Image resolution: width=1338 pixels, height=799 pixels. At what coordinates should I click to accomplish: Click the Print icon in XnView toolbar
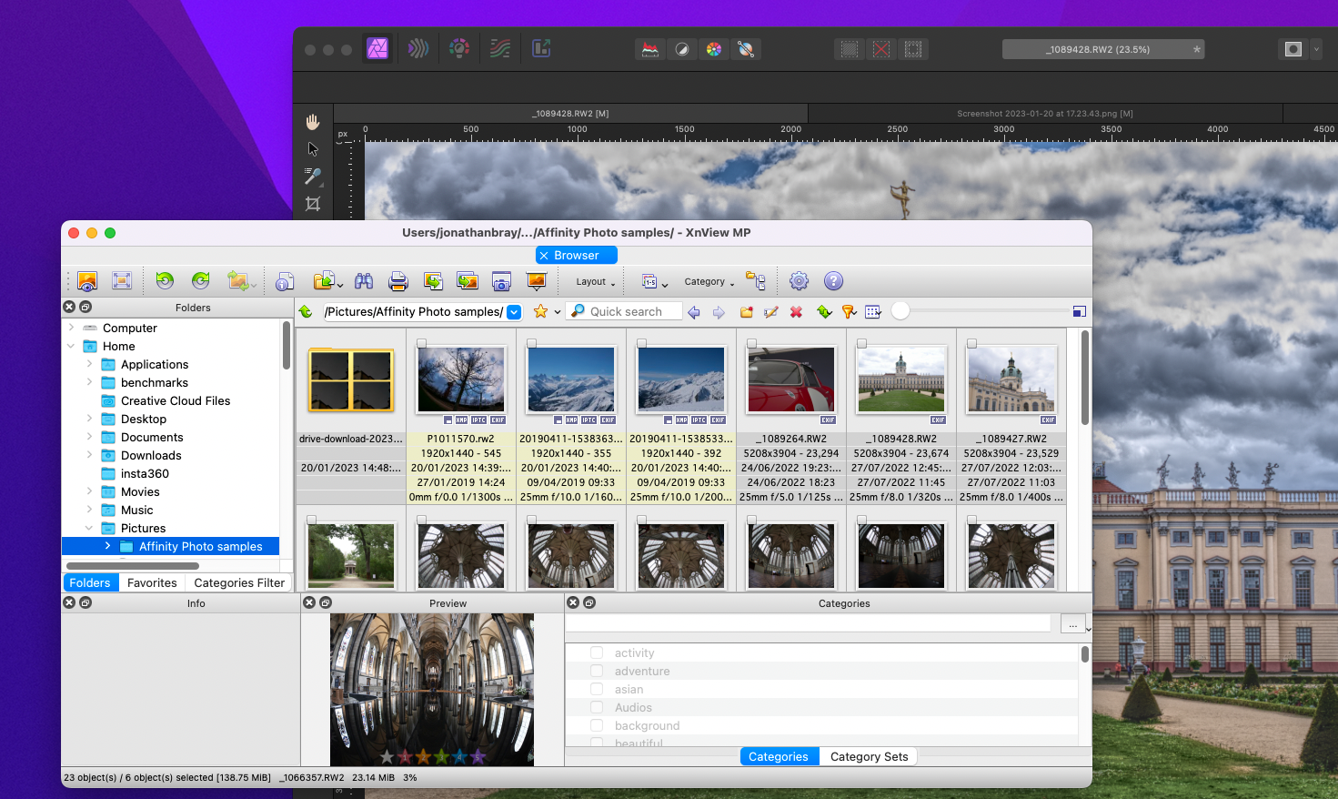pos(398,281)
